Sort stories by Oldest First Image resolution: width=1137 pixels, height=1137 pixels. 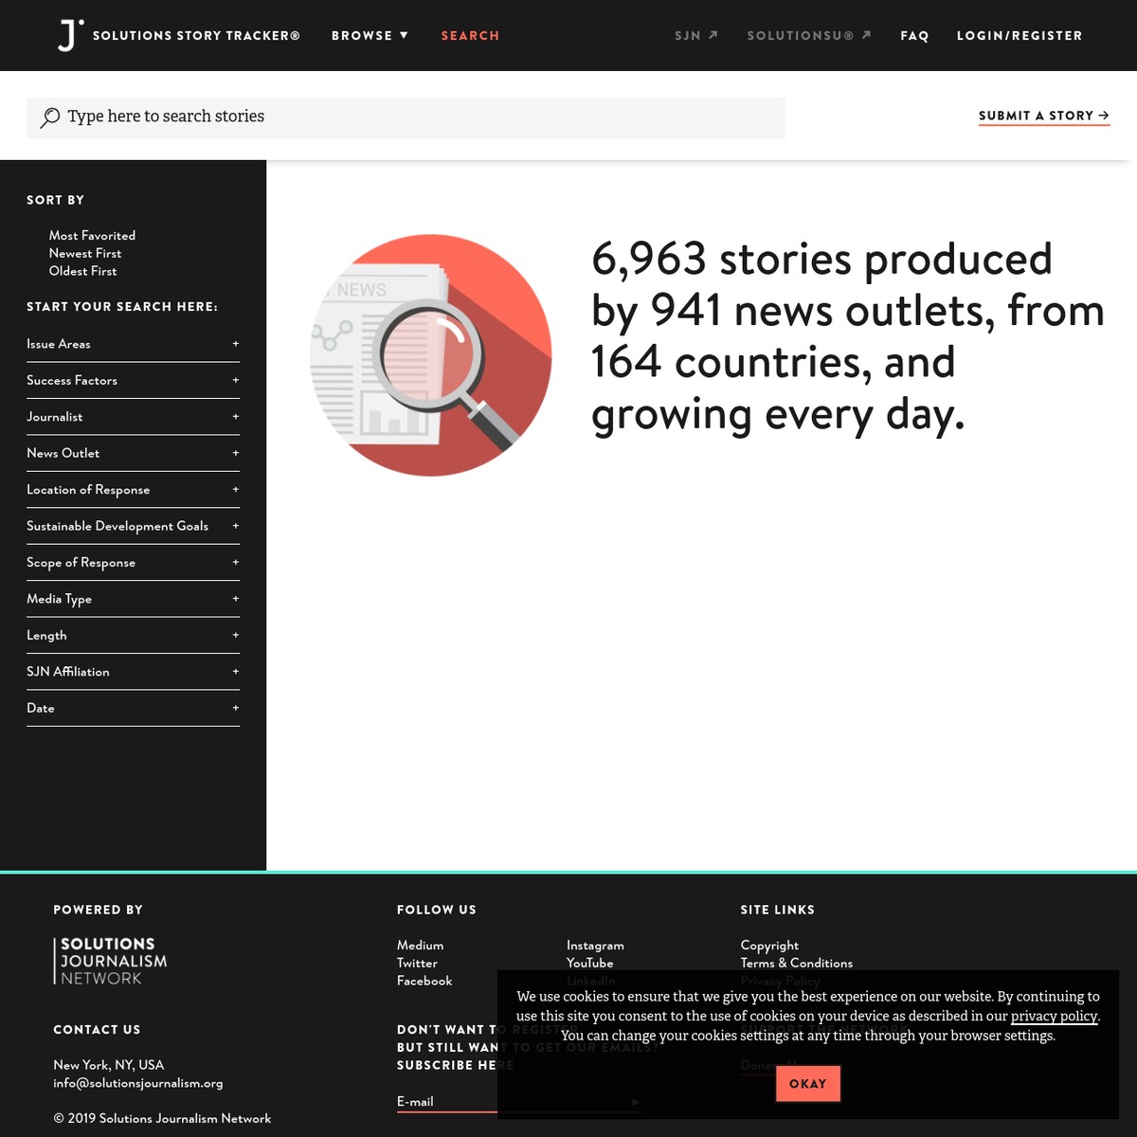(83, 272)
